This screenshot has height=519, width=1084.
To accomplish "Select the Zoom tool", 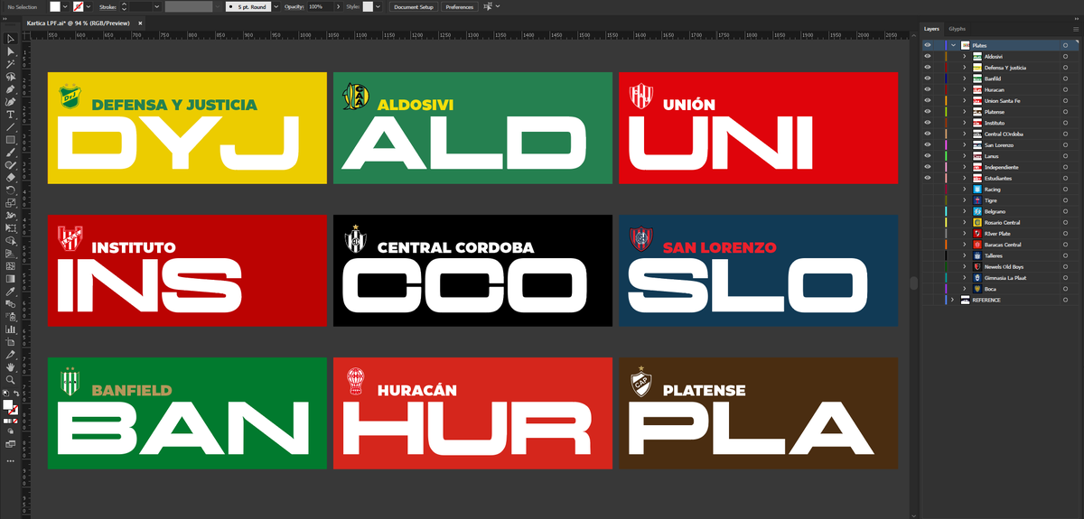I will [11, 380].
